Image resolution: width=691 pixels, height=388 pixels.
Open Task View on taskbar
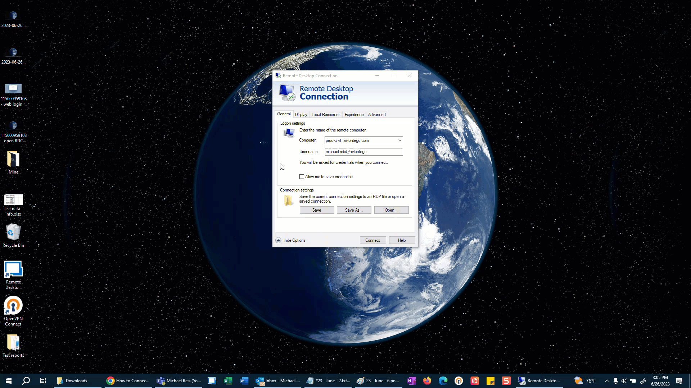[x=43, y=381]
